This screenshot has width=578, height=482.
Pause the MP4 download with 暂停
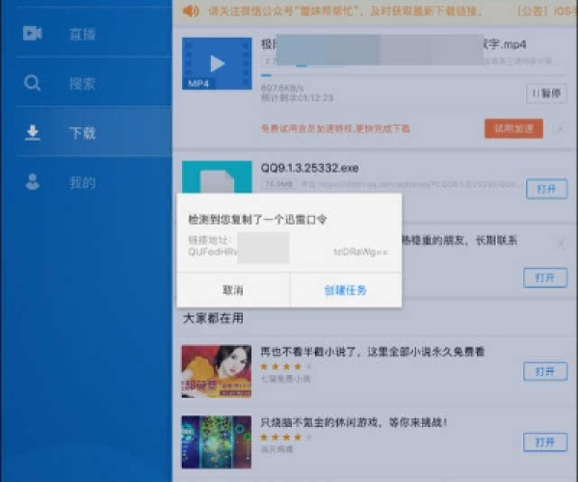click(x=546, y=94)
